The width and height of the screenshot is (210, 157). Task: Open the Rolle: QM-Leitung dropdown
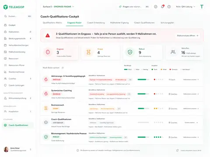pyautogui.click(x=185, y=7)
